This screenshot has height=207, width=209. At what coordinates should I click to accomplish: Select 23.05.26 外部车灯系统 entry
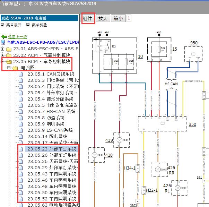(x=53, y=155)
